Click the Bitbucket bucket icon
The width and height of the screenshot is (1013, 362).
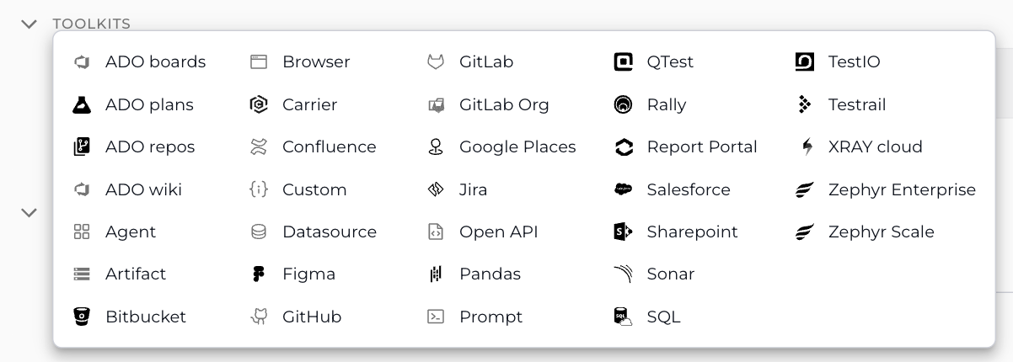coord(82,317)
